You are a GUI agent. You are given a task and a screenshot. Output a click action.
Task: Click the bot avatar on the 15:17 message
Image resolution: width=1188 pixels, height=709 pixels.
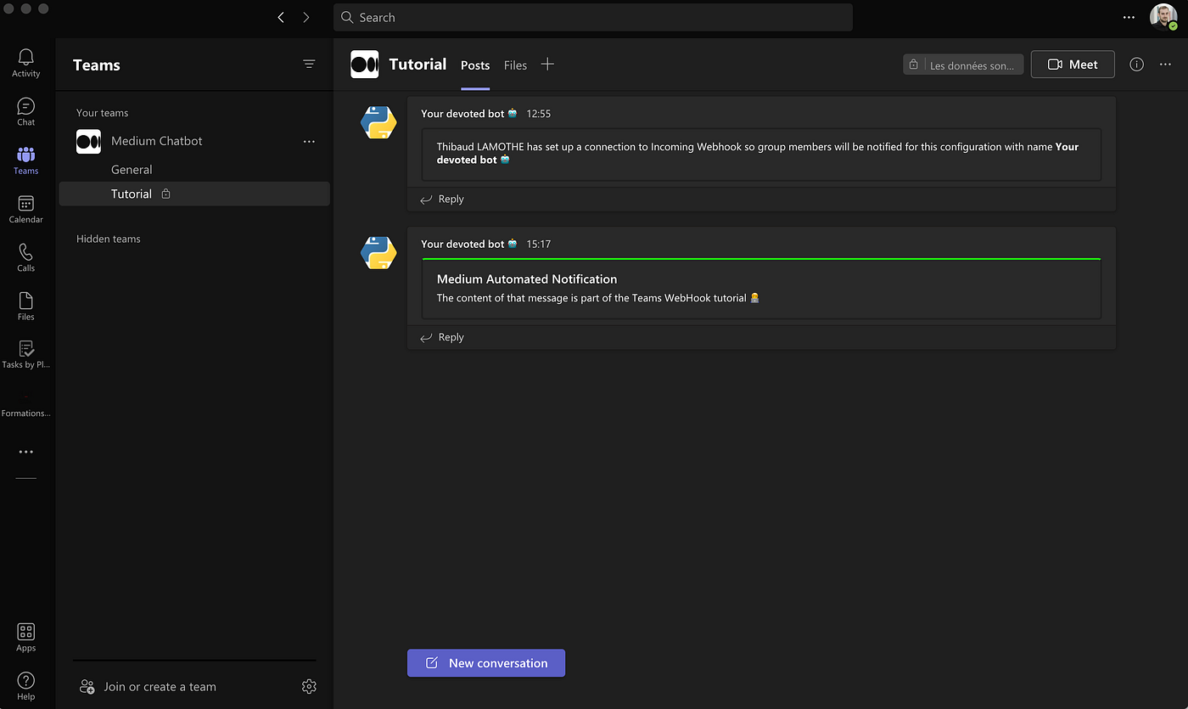click(x=378, y=253)
